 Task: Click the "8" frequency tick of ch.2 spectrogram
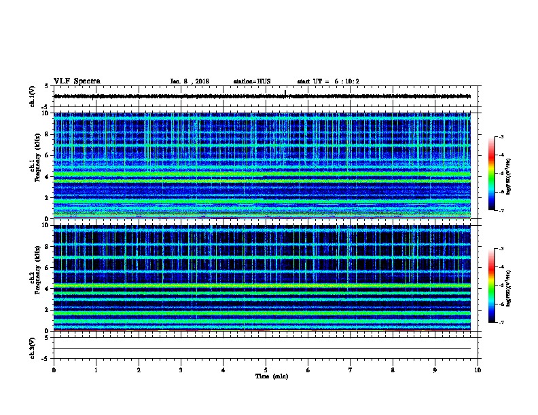coord(48,247)
